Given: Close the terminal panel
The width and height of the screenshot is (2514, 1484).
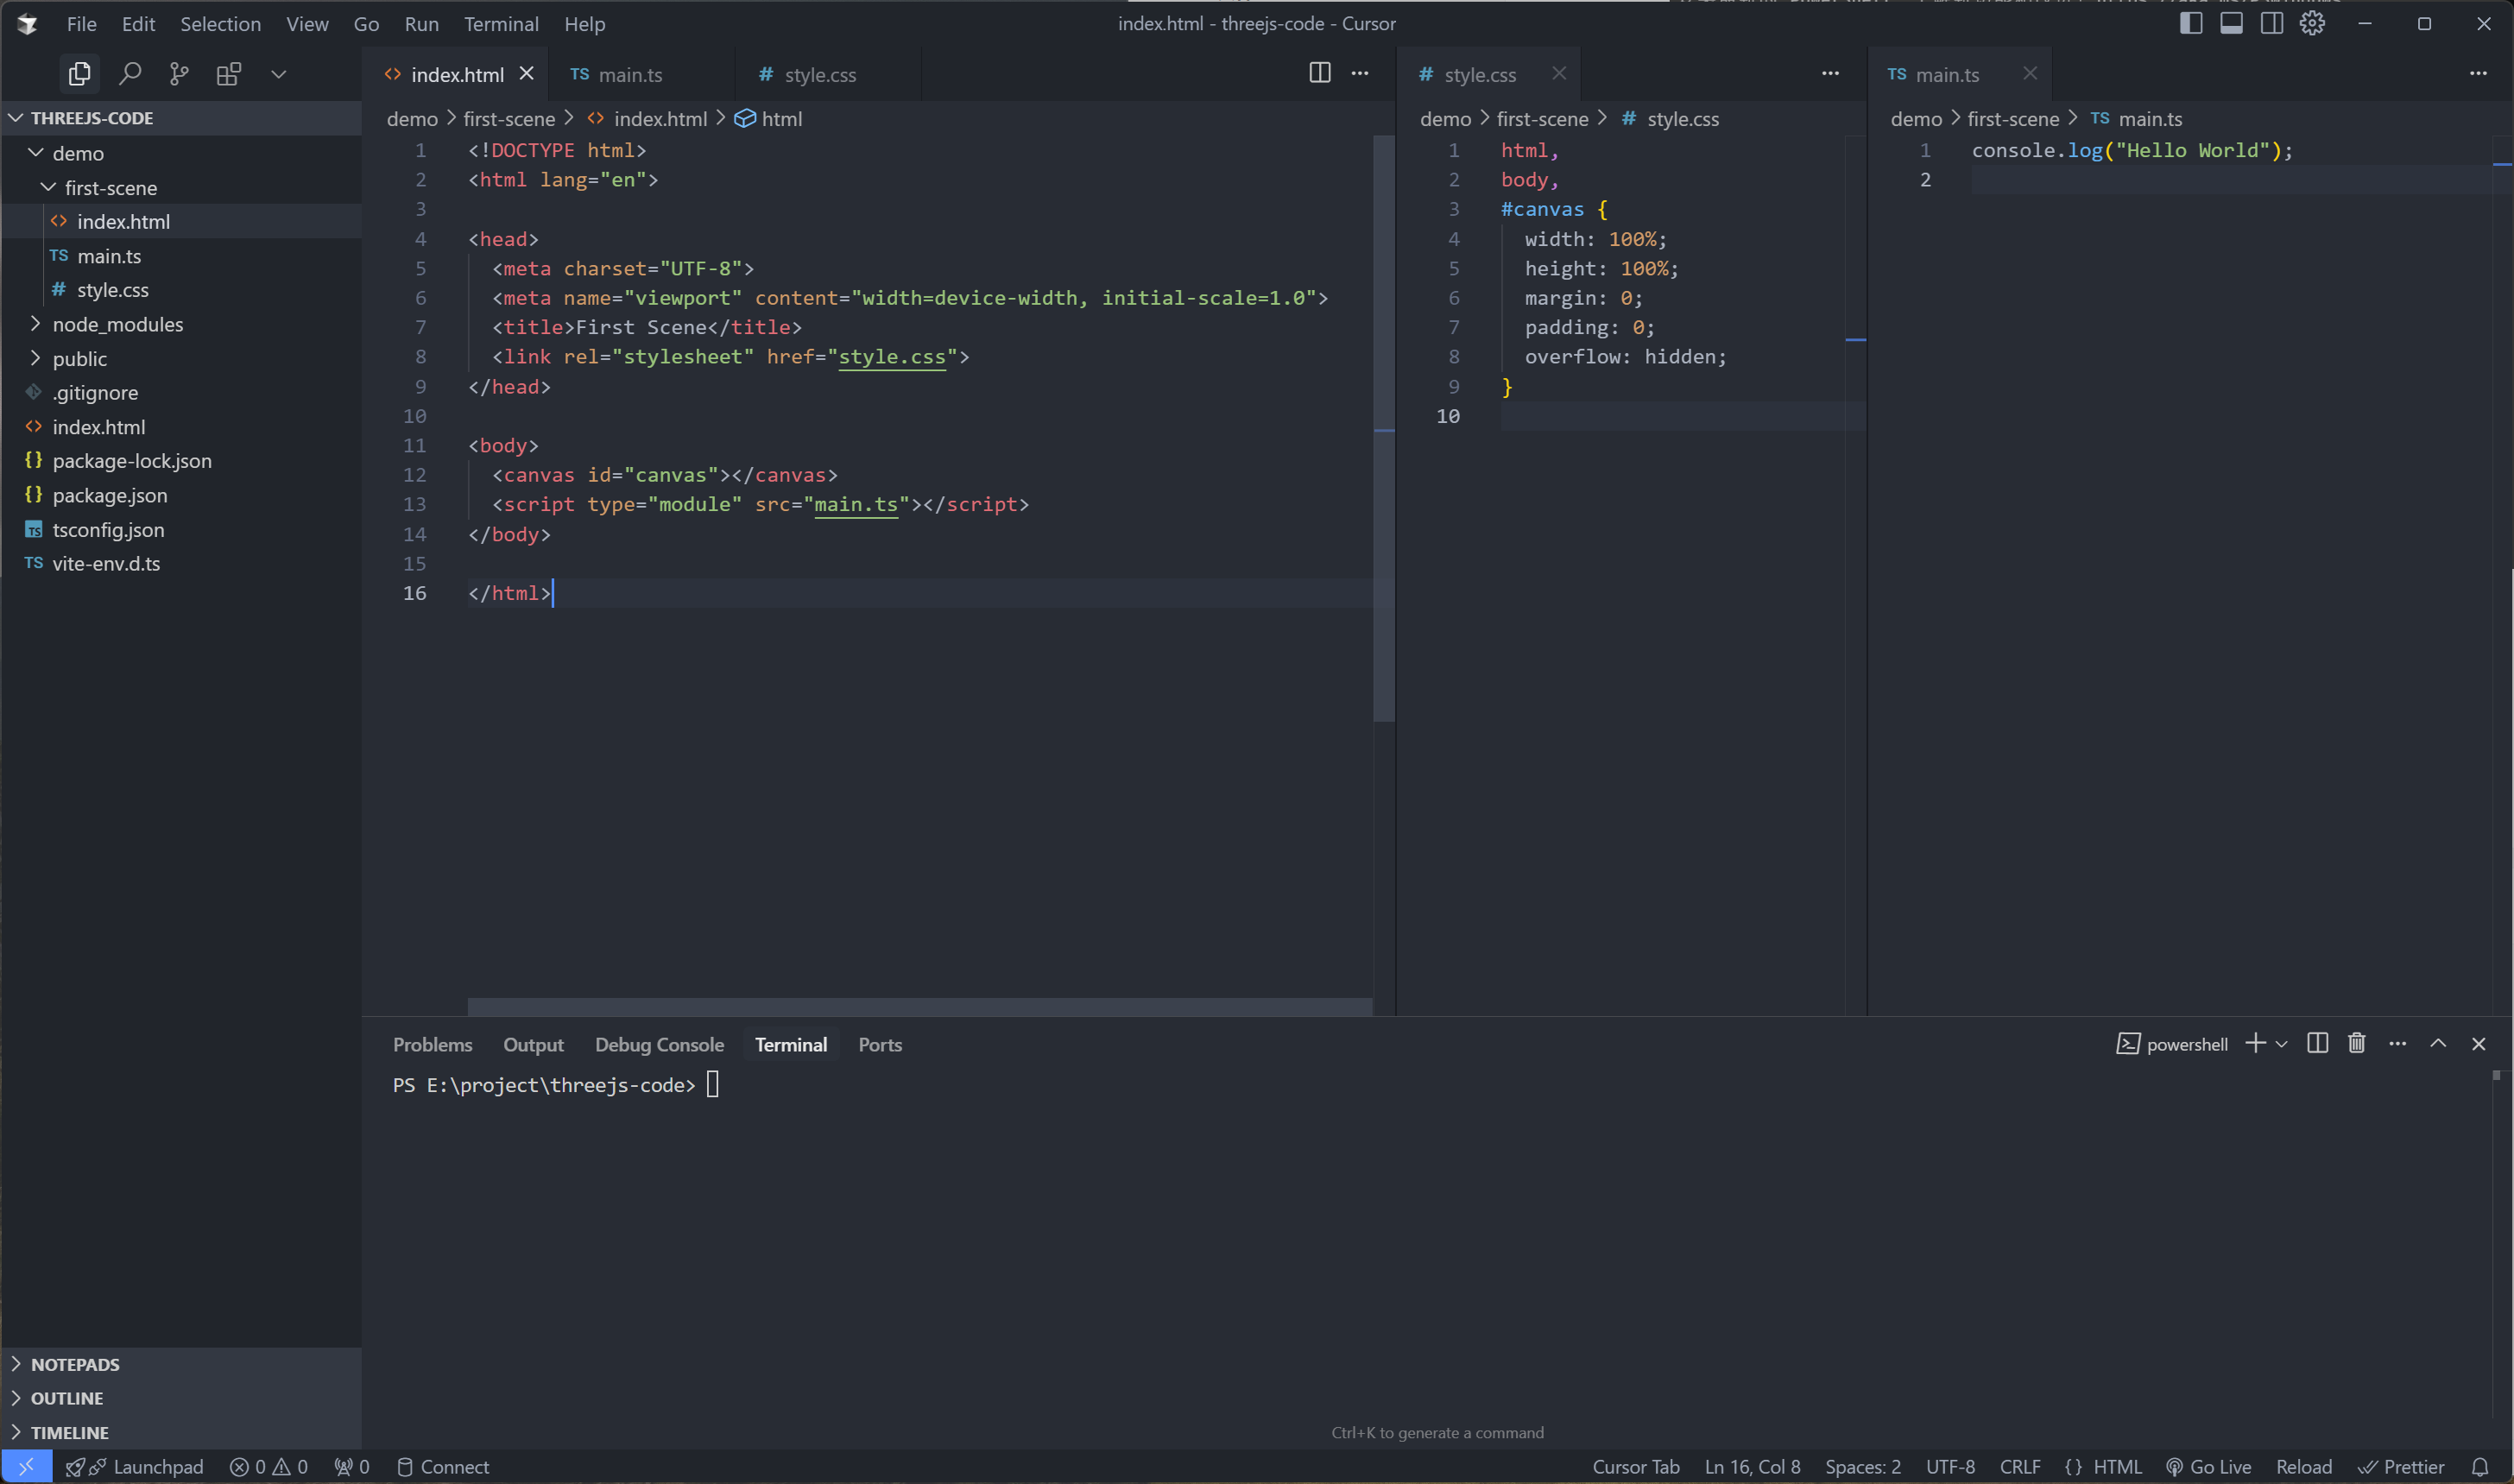Looking at the screenshot, I should (x=2478, y=1043).
